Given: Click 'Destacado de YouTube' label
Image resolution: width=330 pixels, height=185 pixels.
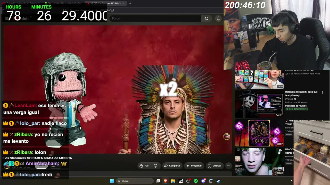Looking at the screenshot, I should coord(296,106).
